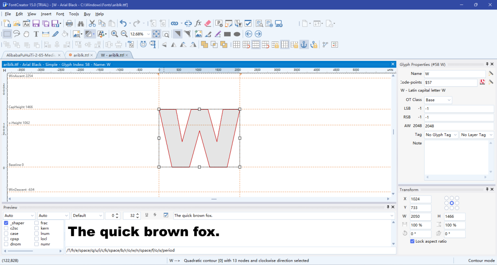Switch to the AlibabaPuHuiTi tab
The image size is (497, 265).
(x=29, y=55)
